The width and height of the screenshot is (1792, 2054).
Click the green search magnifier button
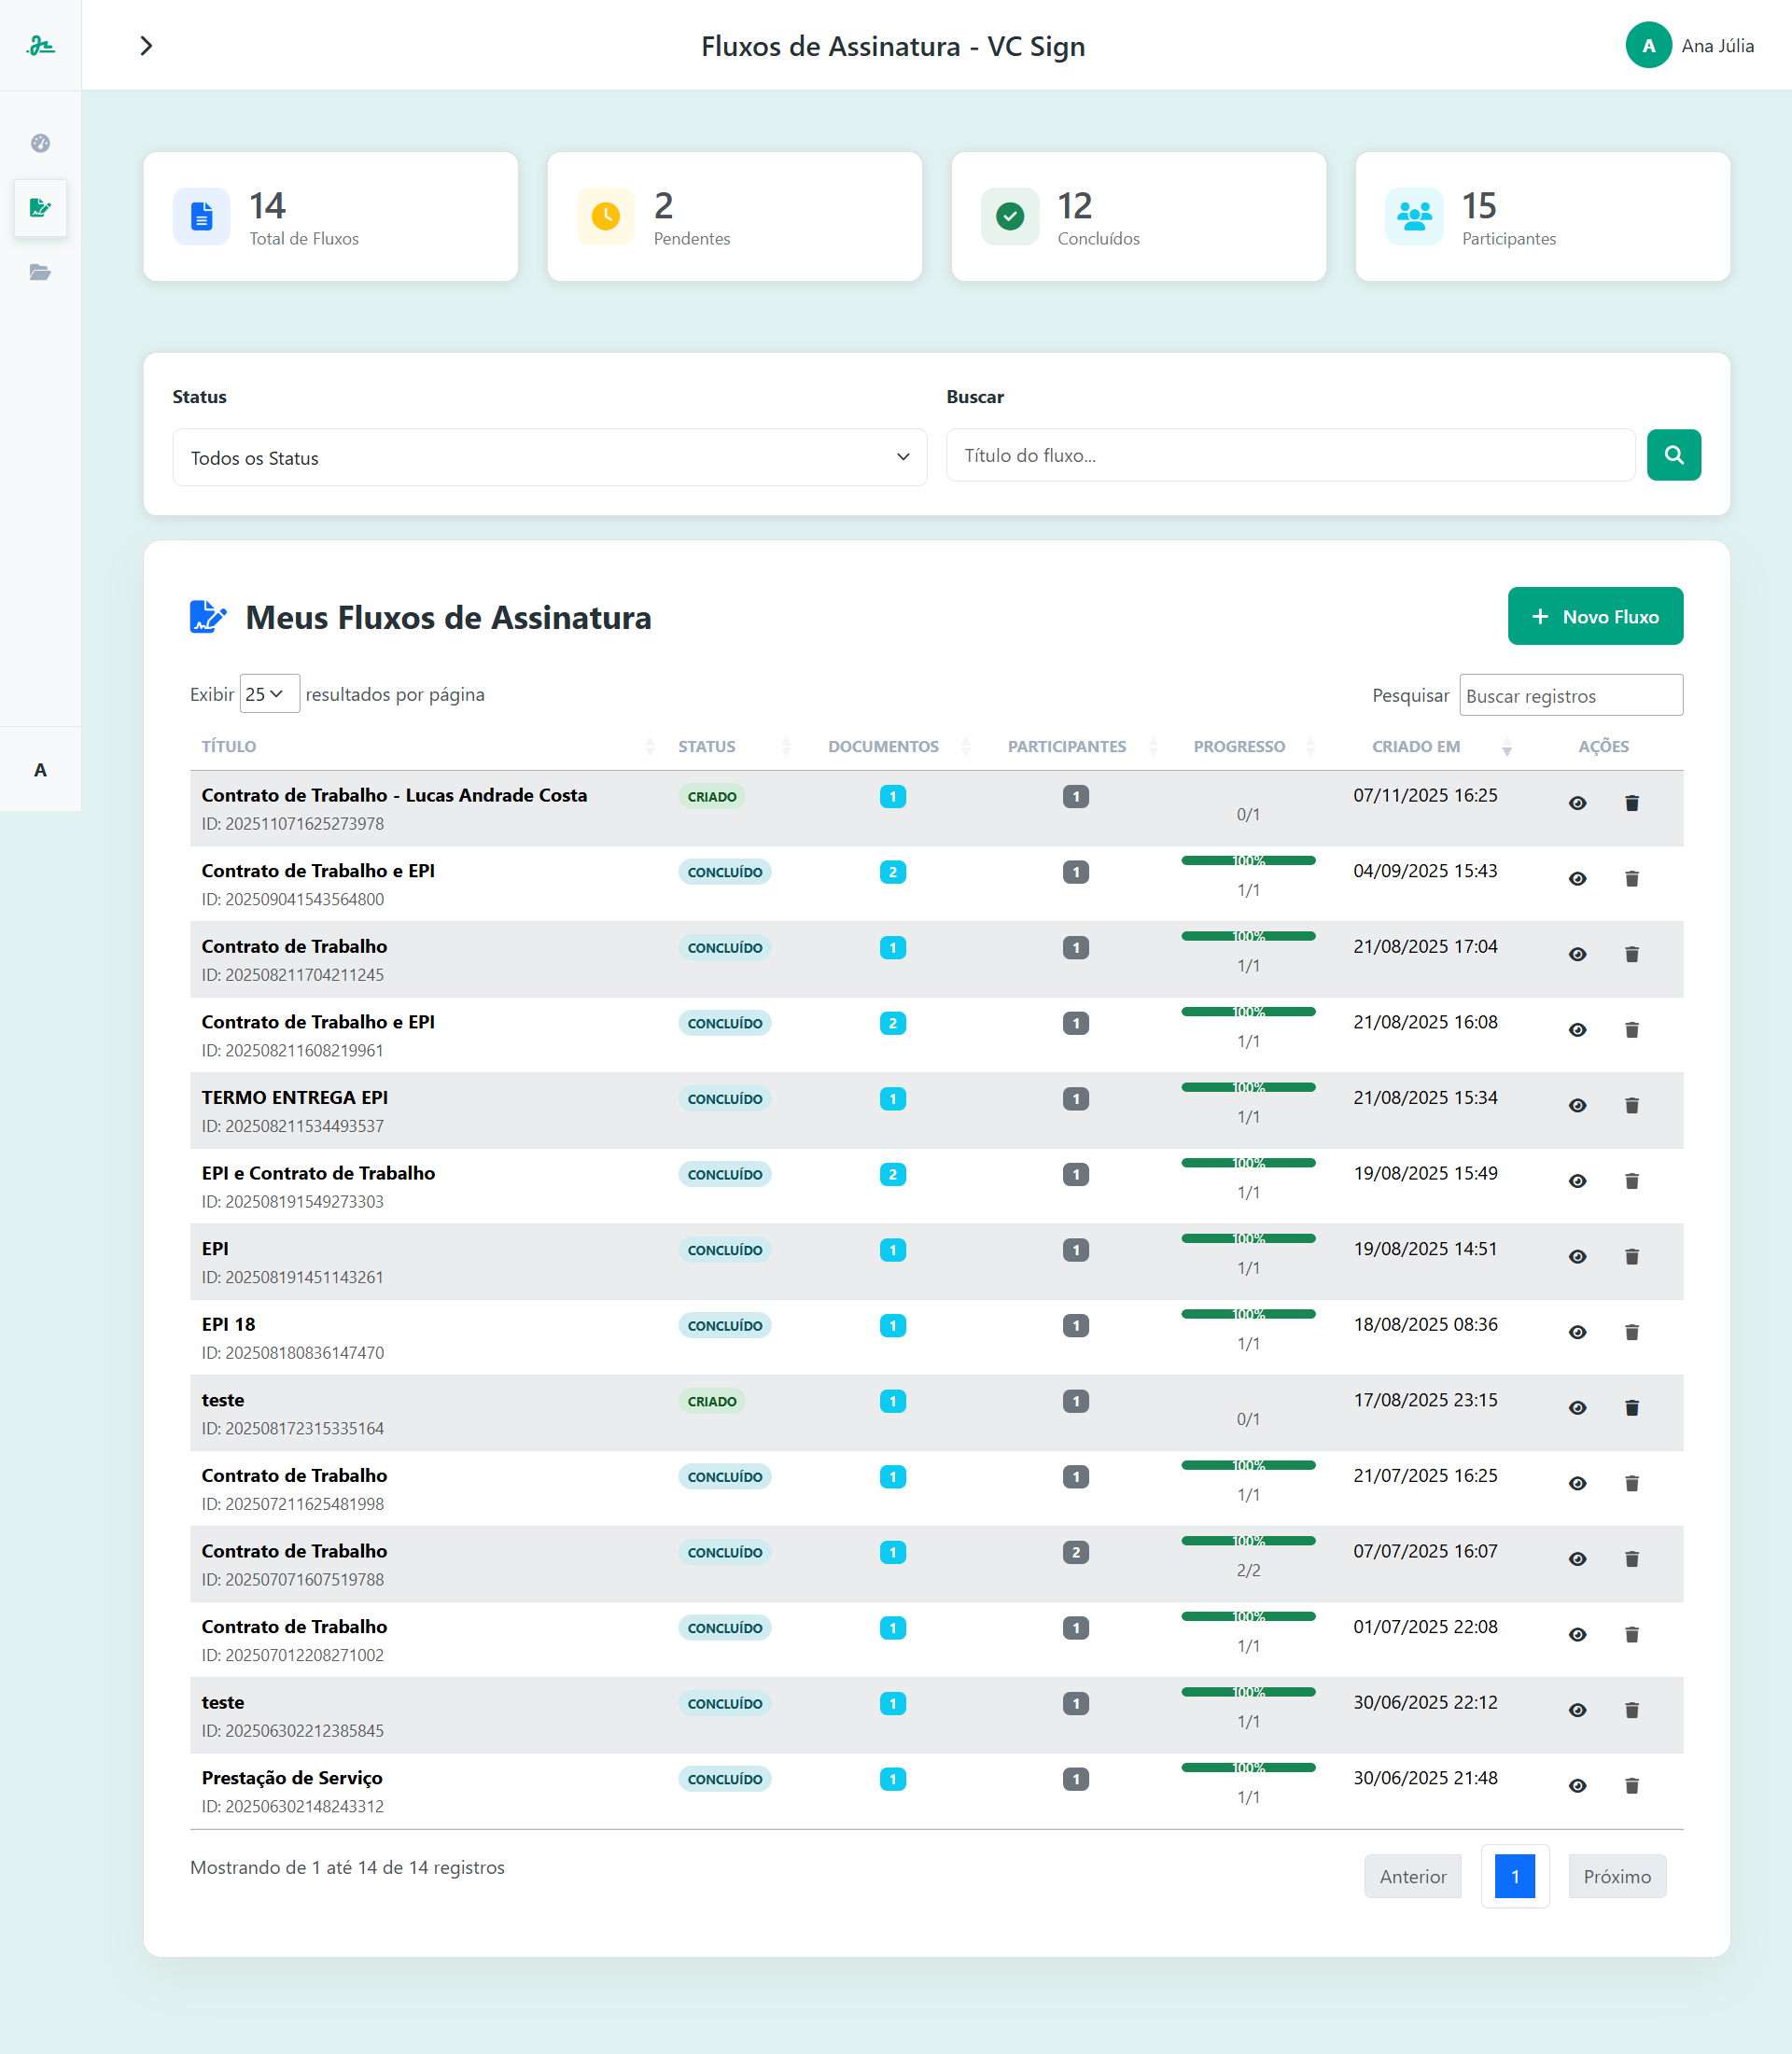pyautogui.click(x=1673, y=455)
